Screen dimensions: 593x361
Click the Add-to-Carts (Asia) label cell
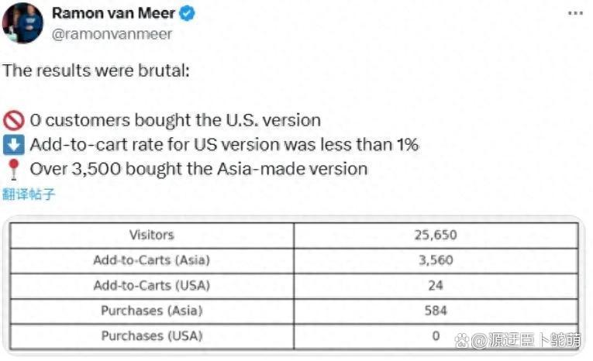coord(152,260)
